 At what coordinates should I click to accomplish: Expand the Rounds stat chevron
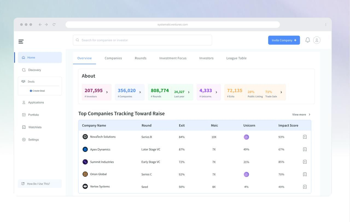point(189,92)
